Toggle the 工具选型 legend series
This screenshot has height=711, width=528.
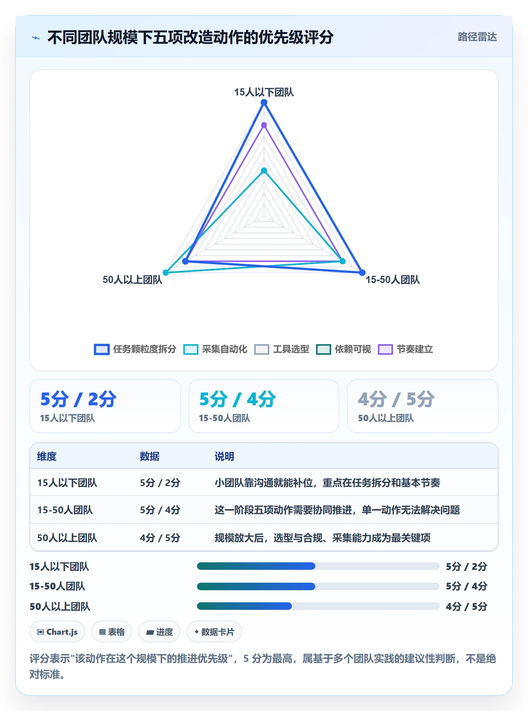[x=282, y=349]
